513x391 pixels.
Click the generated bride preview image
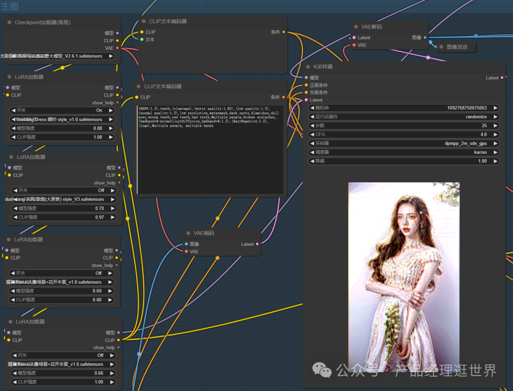tap(404, 280)
